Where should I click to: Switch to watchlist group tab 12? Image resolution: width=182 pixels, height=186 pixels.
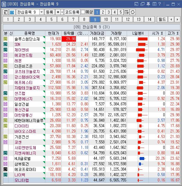[128, 19]
